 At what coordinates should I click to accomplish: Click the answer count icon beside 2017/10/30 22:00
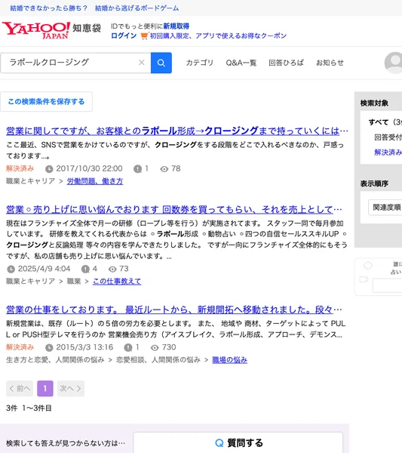(x=138, y=168)
